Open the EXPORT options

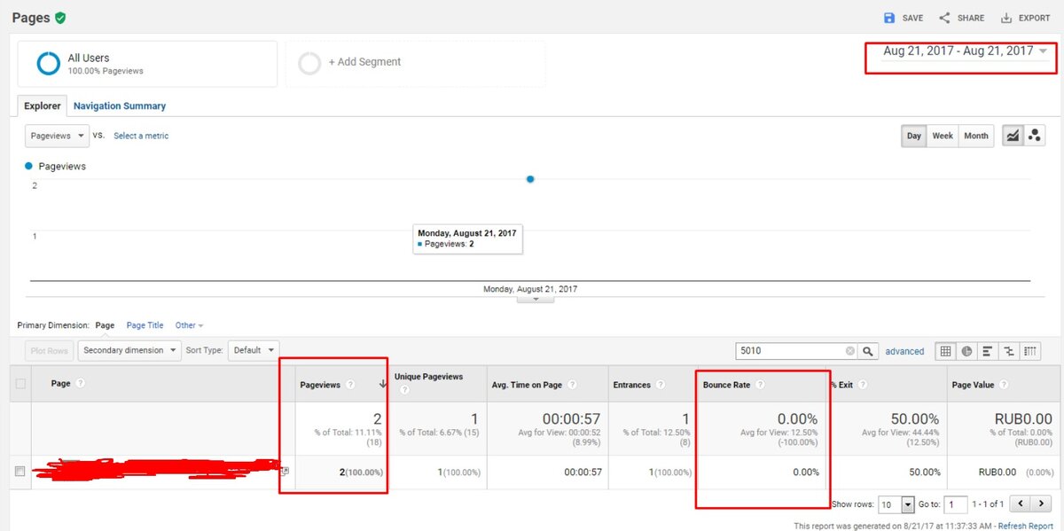coord(1025,18)
